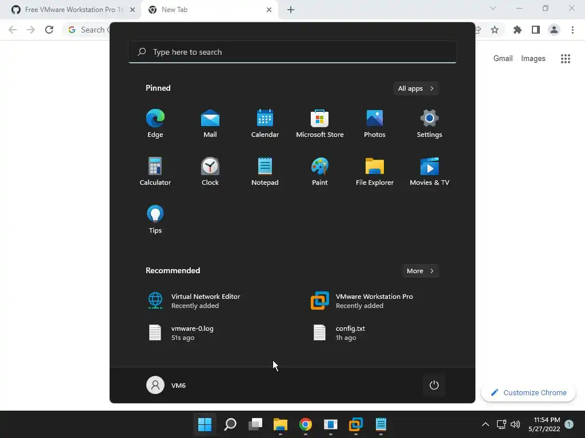Open Task View on the taskbar

coord(255,424)
